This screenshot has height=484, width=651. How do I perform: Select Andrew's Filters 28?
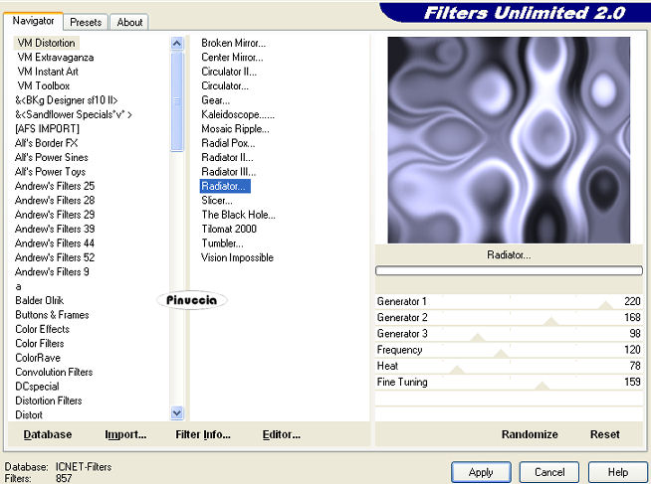pyautogui.click(x=55, y=200)
